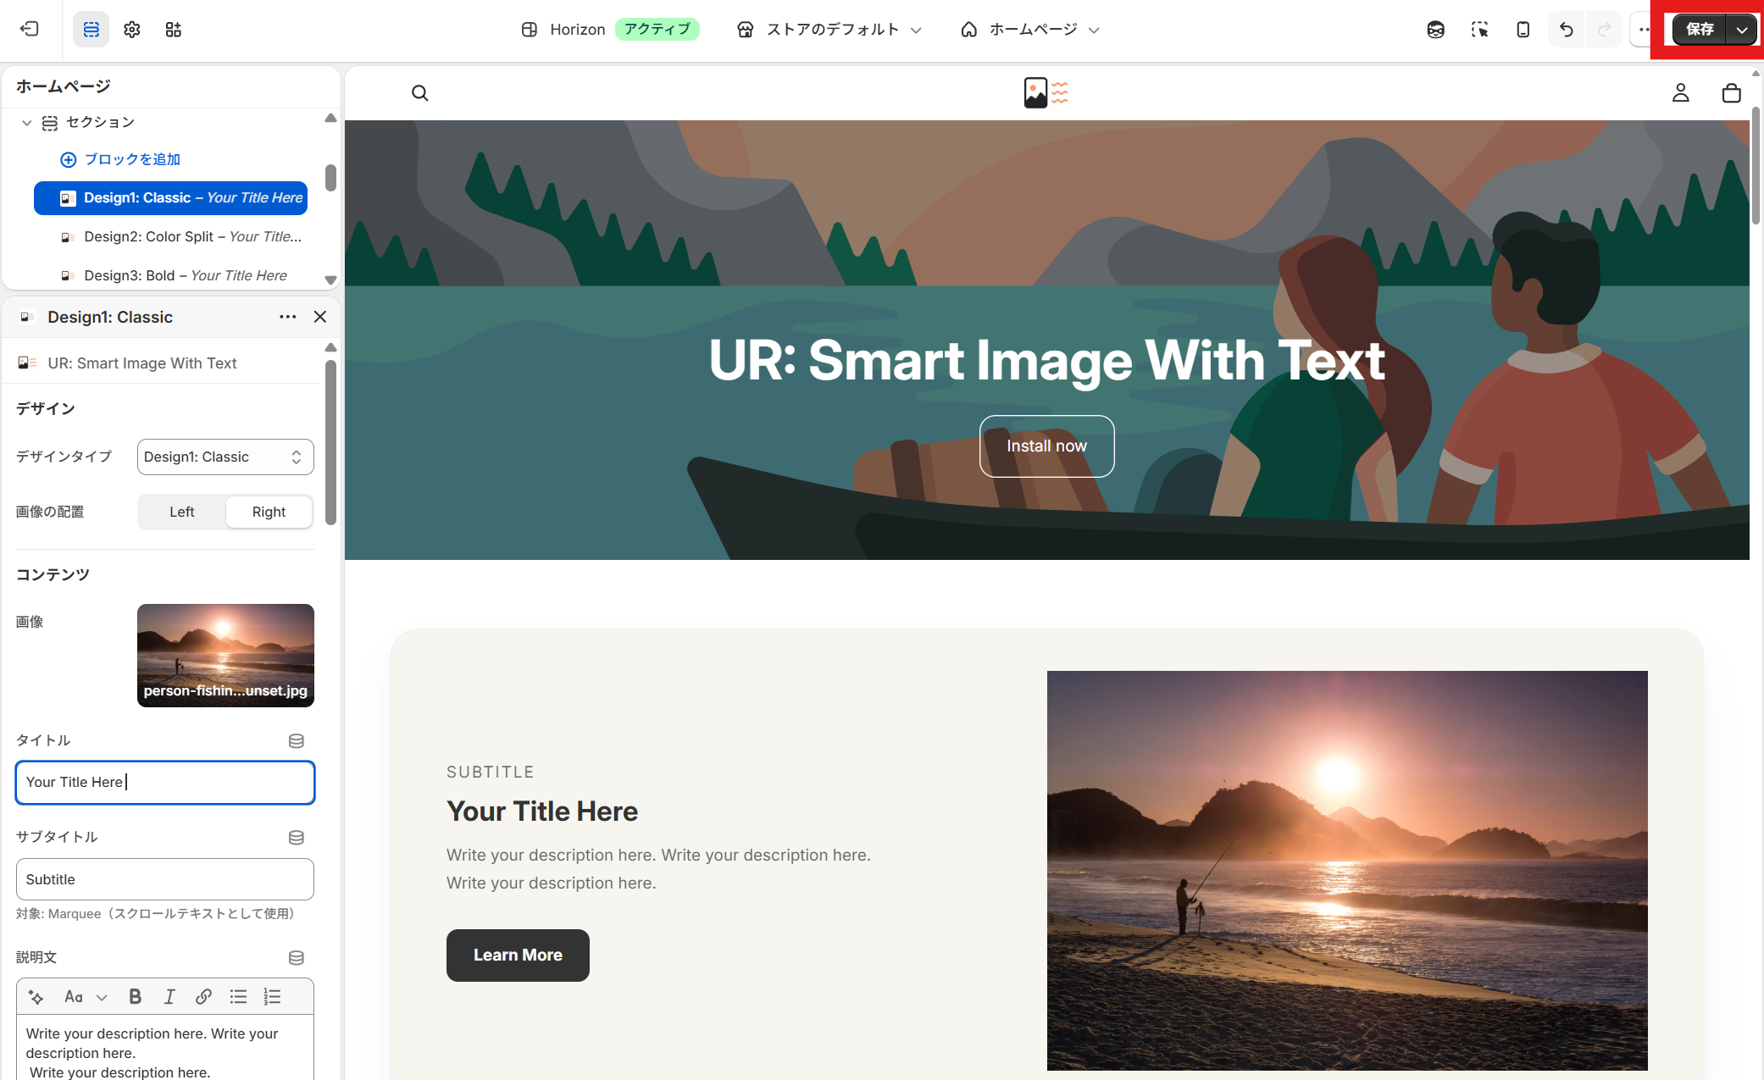Click the SUBTITLE text in preview
Screen dimensions: 1764x1080
[x=491, y=773]
